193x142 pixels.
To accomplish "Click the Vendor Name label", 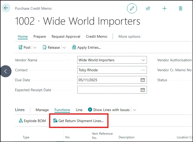I will tap(26, 60).
